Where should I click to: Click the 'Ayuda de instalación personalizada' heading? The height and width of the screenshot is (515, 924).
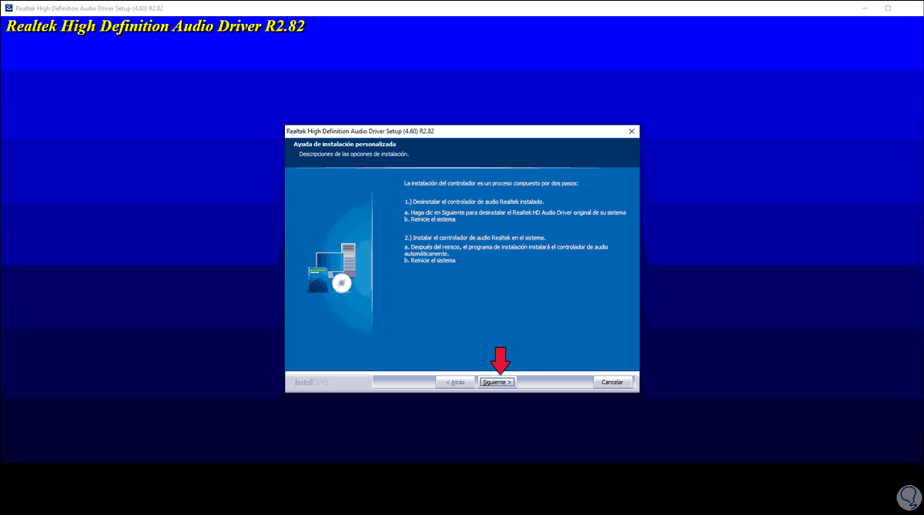(x=344, y=144)
